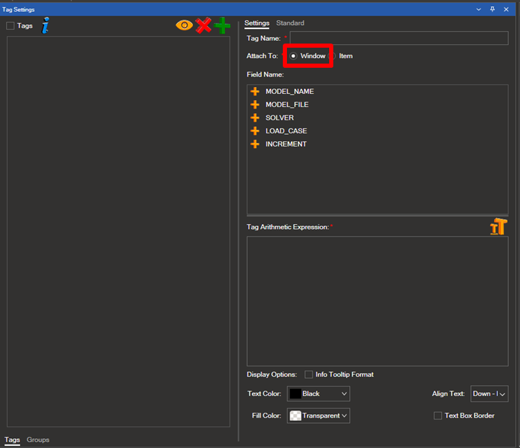Click the plus icon next to INCREMENT
This screenshot has width=520, height=448.
[x=255, y=144]
